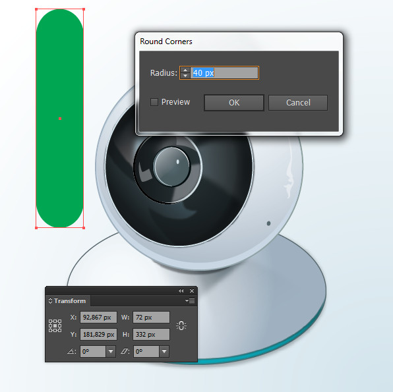The height and width of the screenshot is (392, 393).
Task: Select the Transform panel tab
Action: 68,300
